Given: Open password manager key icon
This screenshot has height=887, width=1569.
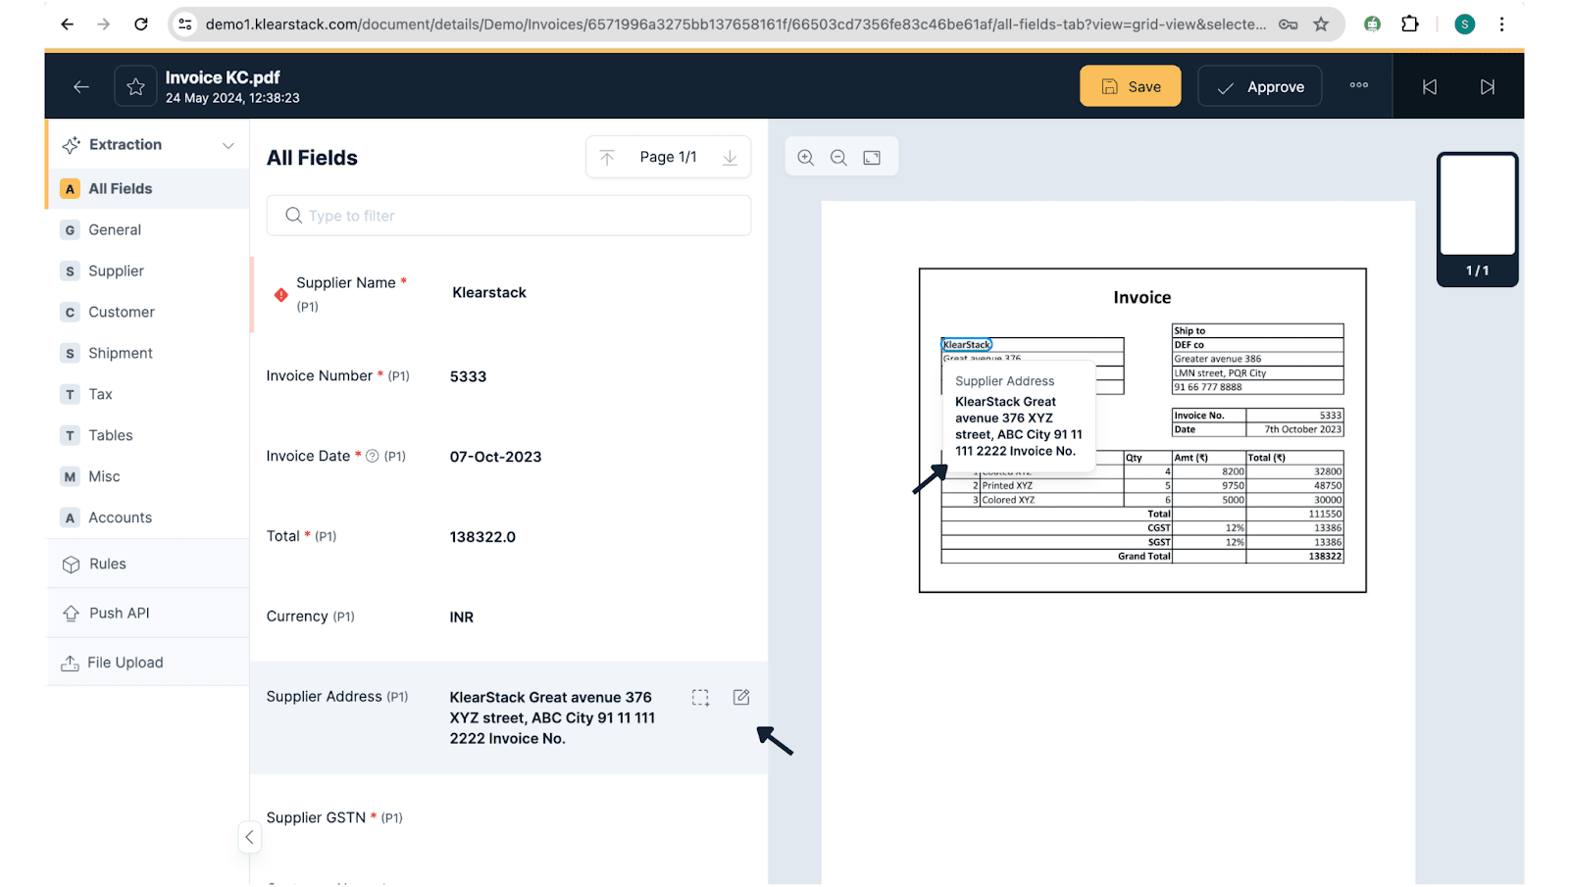Looking at the screenshot, I should pyautogui.click(x=1288, y=25).
